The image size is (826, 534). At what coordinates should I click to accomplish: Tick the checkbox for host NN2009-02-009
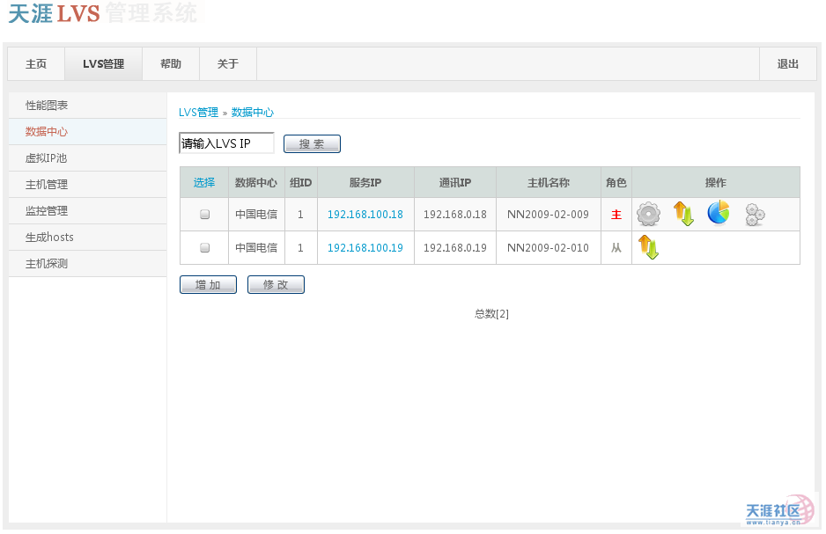[x=205, y=215]
